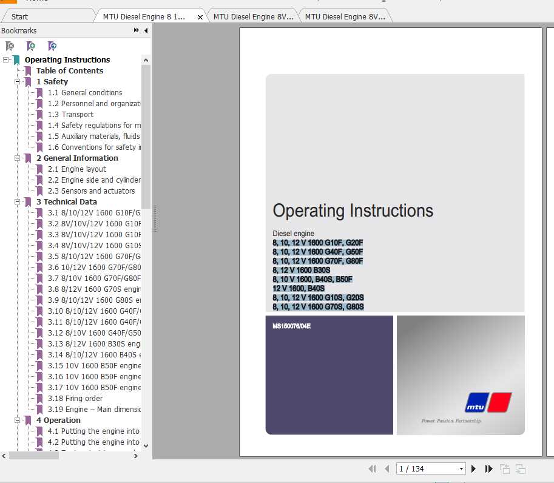Open 1.2 Personnel and organization bookmark
554x483 pixels.
coord(94,104)
